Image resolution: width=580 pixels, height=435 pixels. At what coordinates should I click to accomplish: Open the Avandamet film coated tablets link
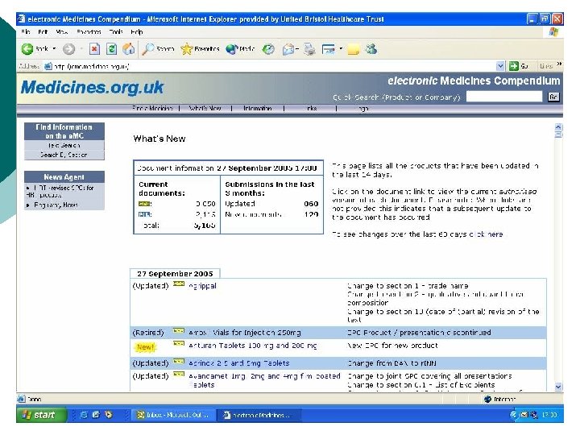point(264,380)
